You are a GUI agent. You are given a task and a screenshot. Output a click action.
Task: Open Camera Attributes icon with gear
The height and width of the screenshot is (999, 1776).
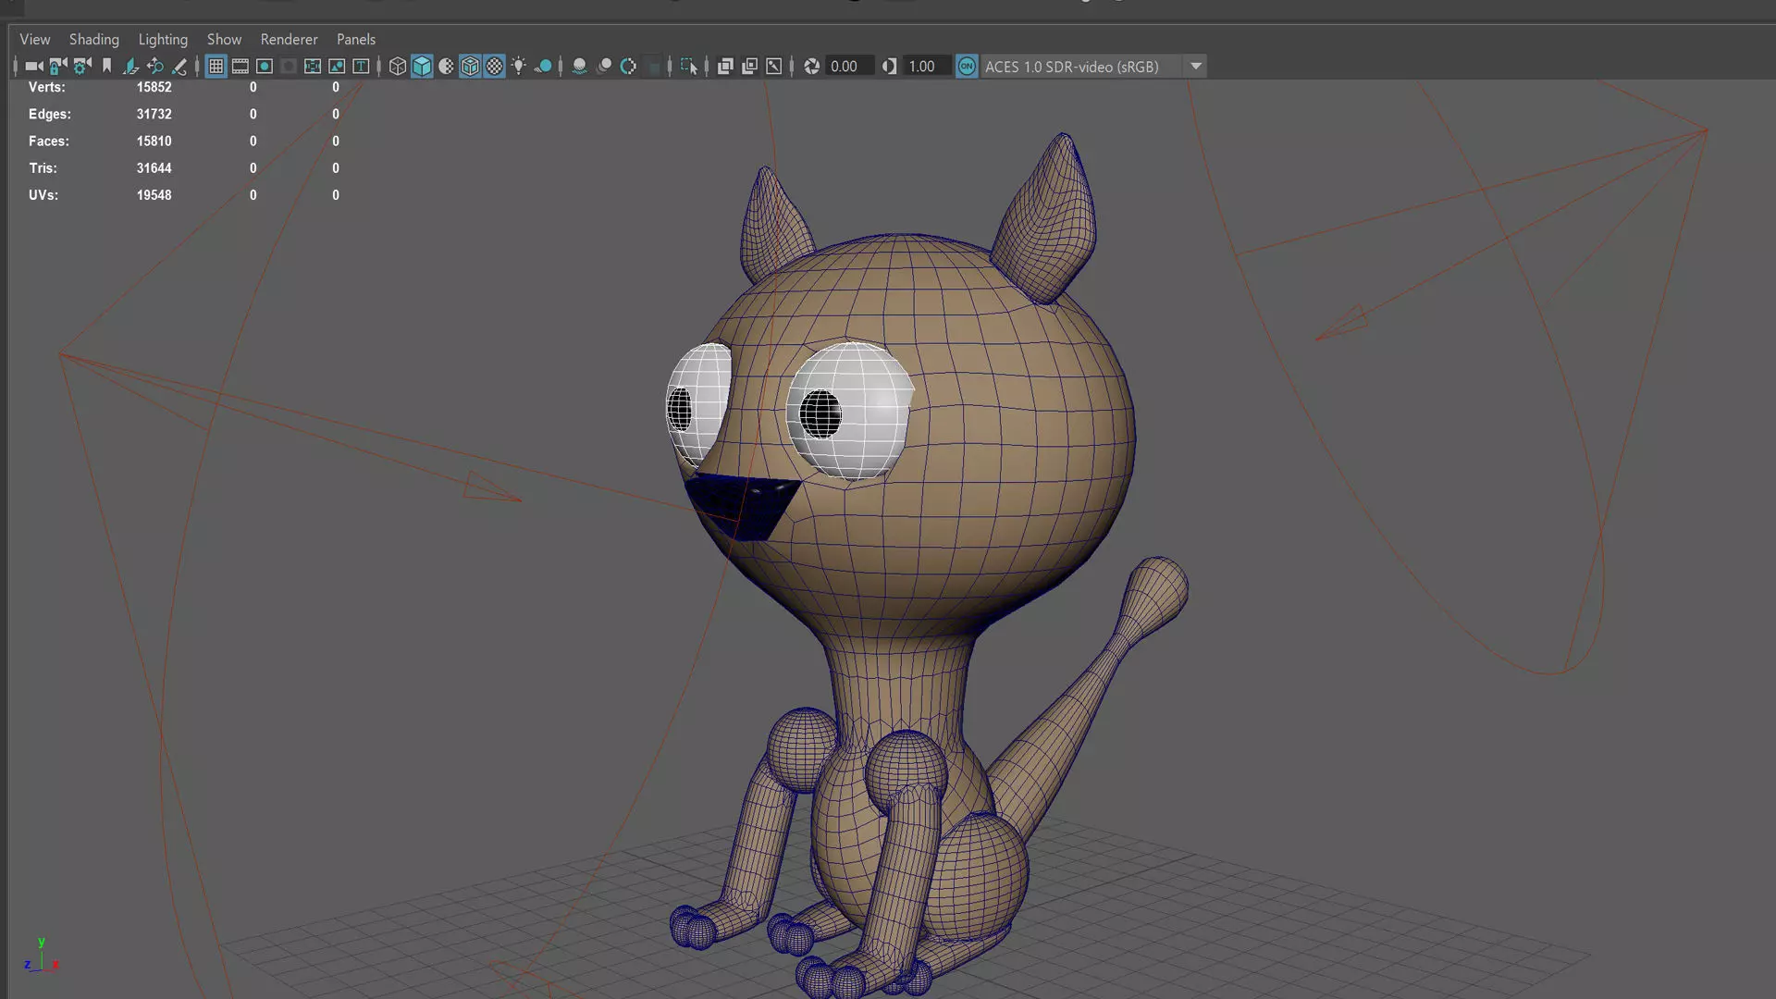click(82, 67)
